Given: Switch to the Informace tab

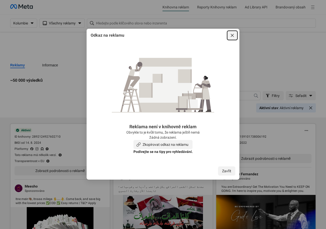Looking at the screenshot, I should (50, 65).
